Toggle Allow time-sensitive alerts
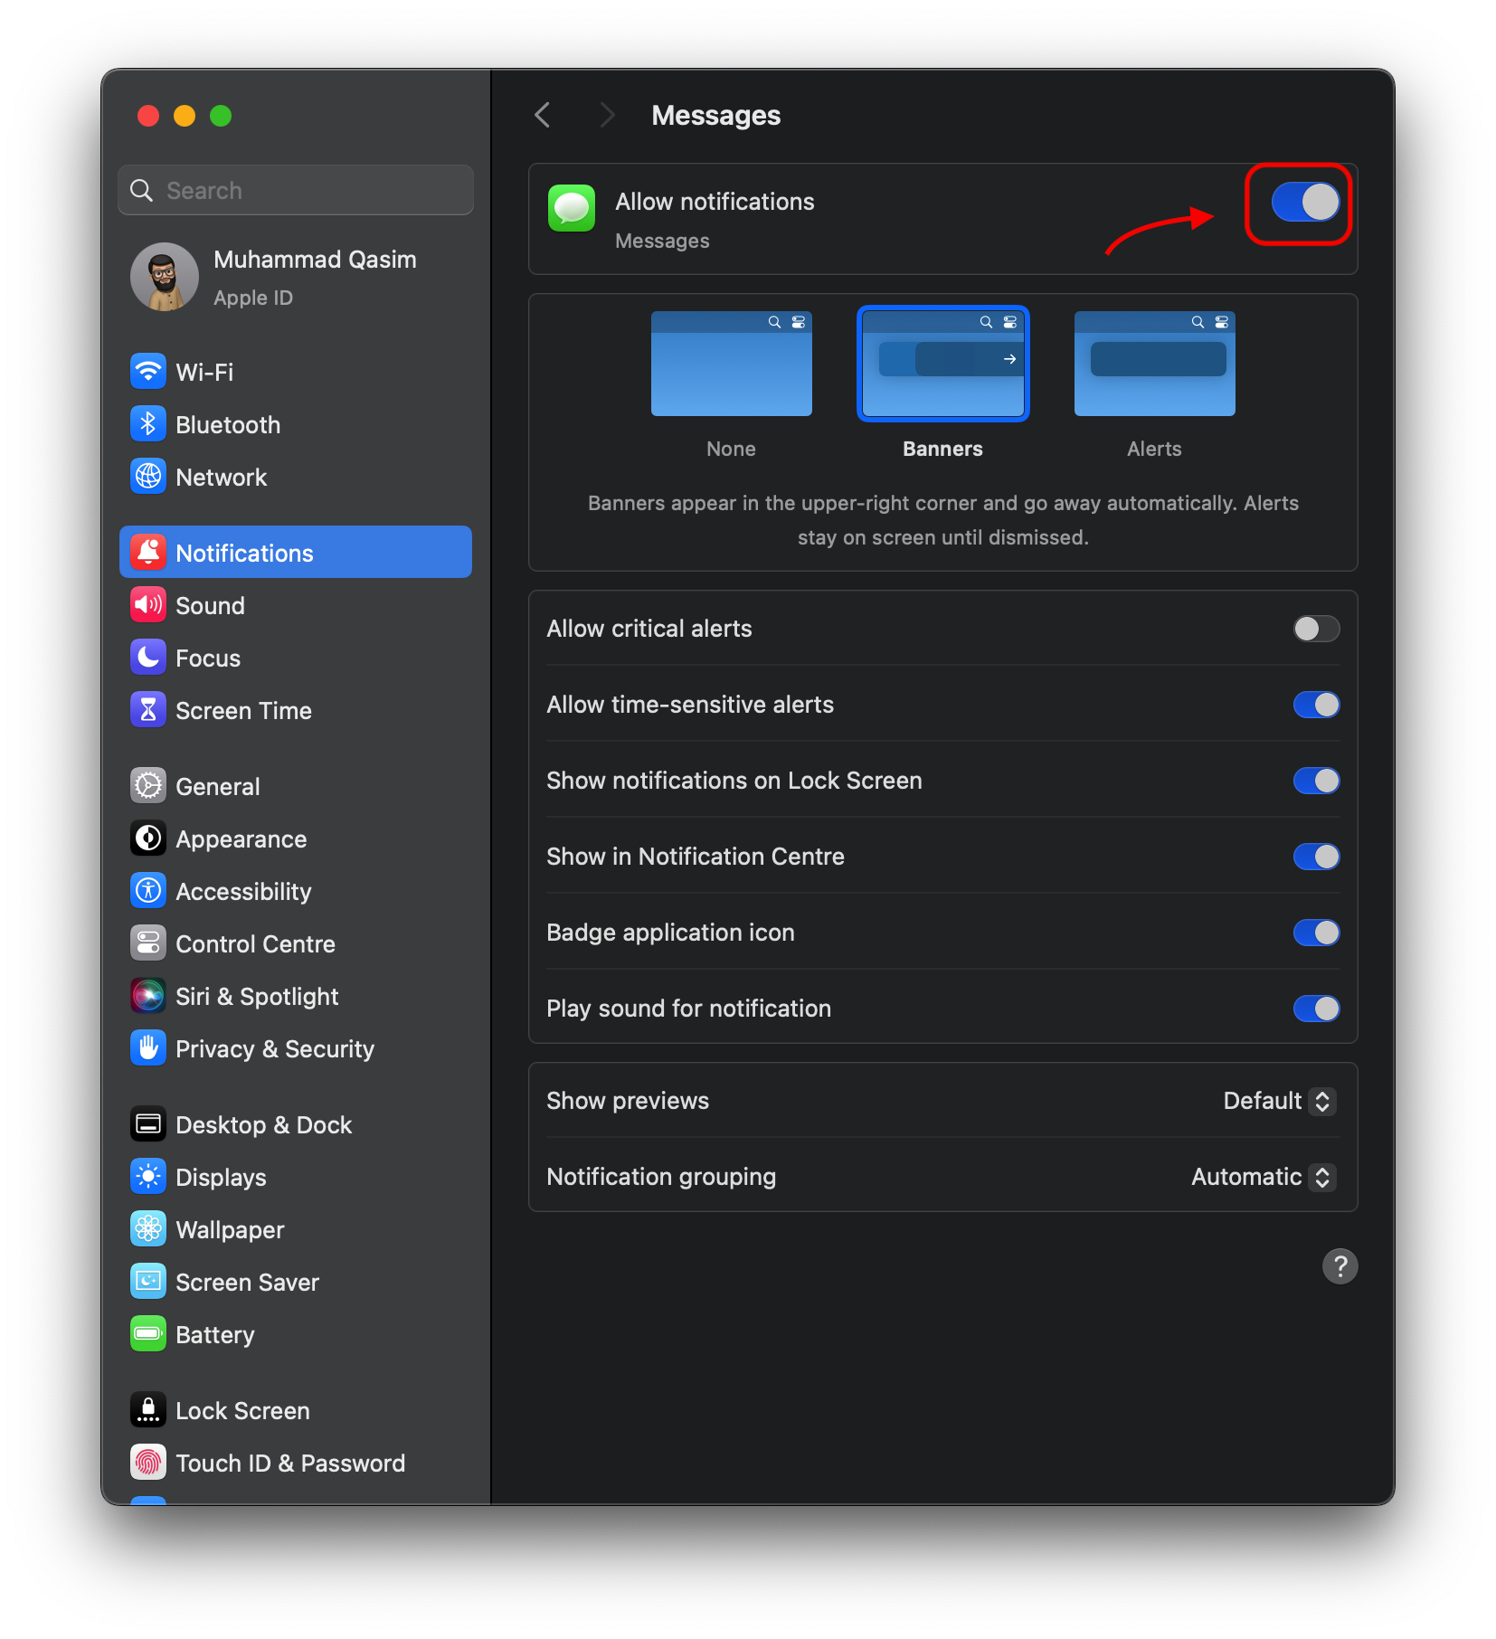 click(1317, 705)
